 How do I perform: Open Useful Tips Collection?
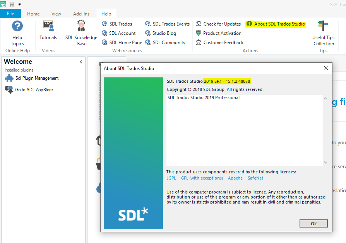[x=324, y=33]
